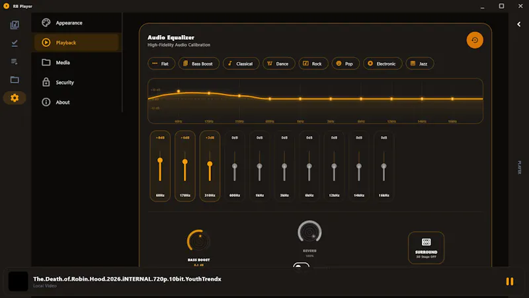Click the 170Hz band slider handle
529x298 pixels.
[185, 162]
